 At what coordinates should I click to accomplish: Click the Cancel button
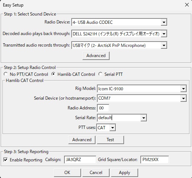[x=96, y=173]
